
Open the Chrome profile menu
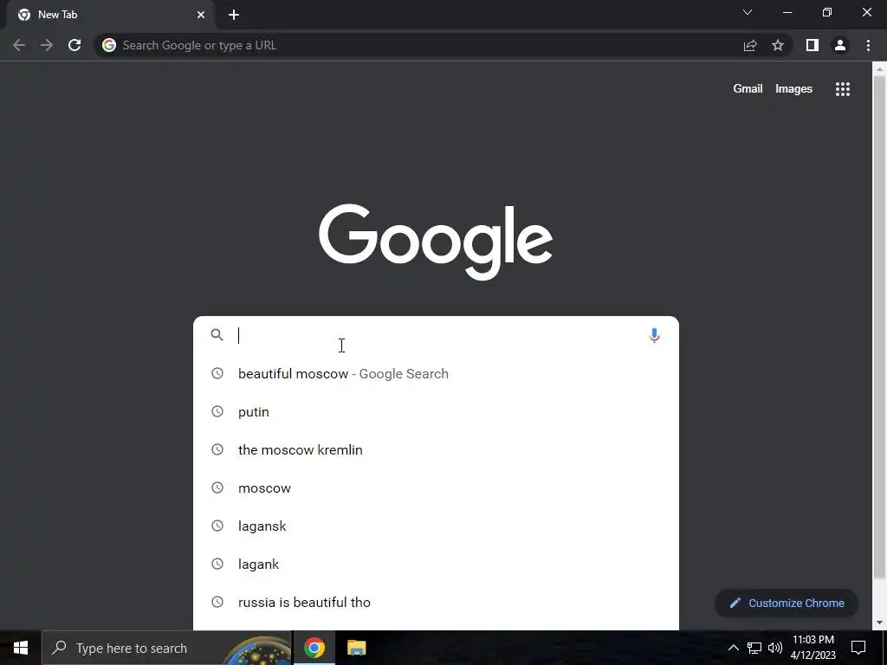click(x=840, y=45)
